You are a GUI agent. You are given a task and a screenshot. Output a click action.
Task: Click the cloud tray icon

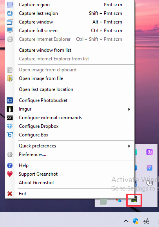click(119, 200)
